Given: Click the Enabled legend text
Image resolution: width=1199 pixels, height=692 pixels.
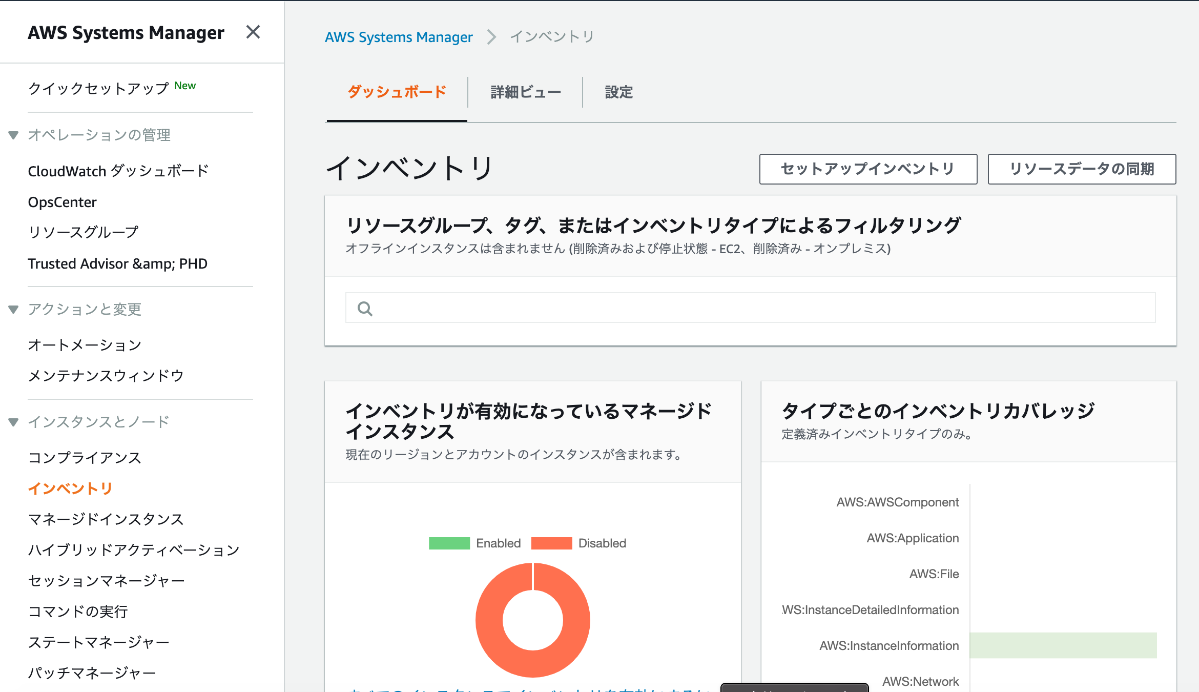Looking at the screenshot, I should [x=498, y=543].
